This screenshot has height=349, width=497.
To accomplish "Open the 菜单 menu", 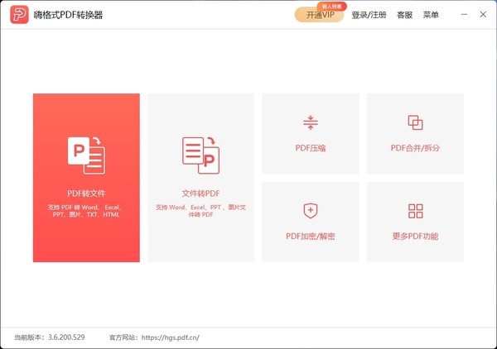I will [431, 15].
